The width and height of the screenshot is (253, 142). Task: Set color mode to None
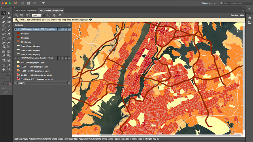tap(9, 84)
